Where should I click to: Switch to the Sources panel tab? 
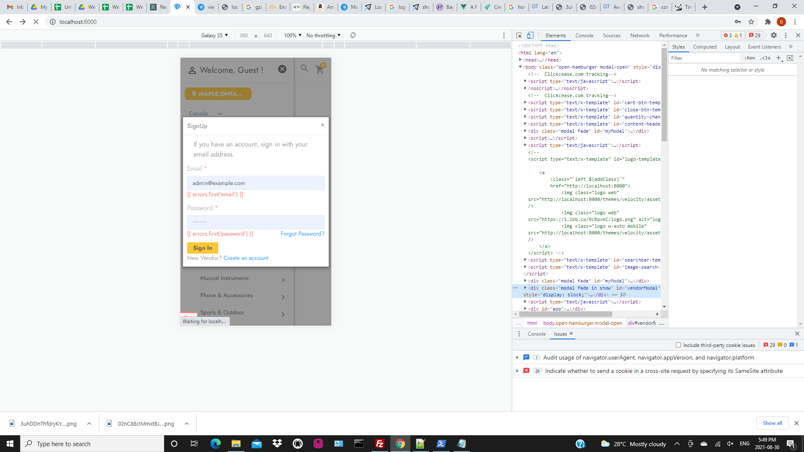[x=612, y=36]
